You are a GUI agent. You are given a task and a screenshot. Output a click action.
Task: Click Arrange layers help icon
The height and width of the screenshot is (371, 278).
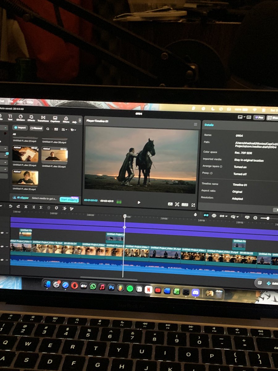tap(221, 166)
